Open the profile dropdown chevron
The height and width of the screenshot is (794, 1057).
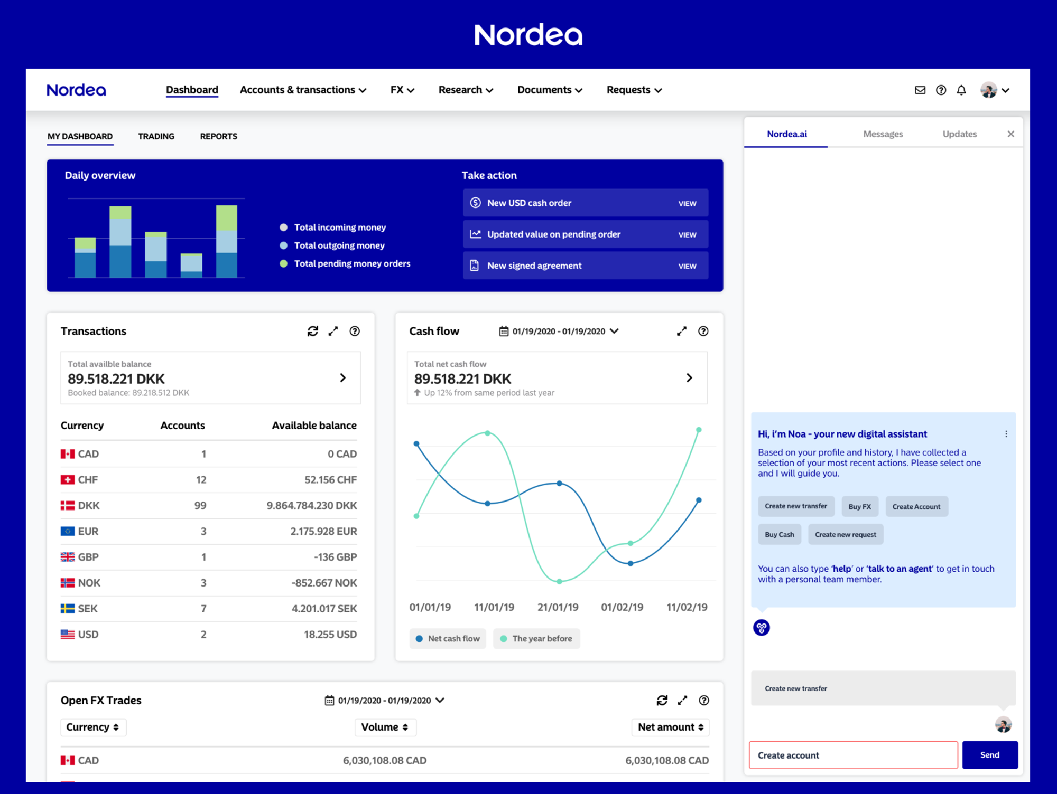[x=1006, y=90]
